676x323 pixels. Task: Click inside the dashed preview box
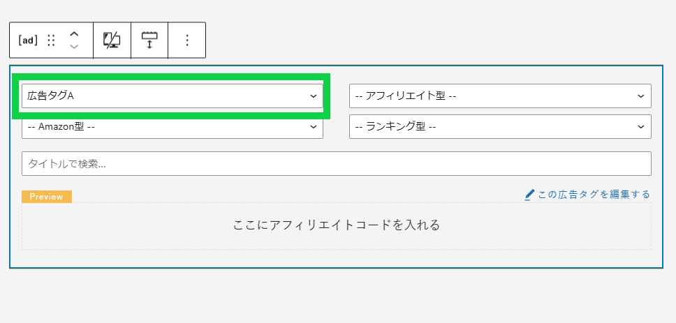pyautogui.click(x=337, y=226)
